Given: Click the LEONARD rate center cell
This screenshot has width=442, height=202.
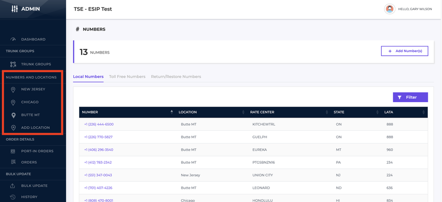Looking at the screenshot, I should click(261, 188).
